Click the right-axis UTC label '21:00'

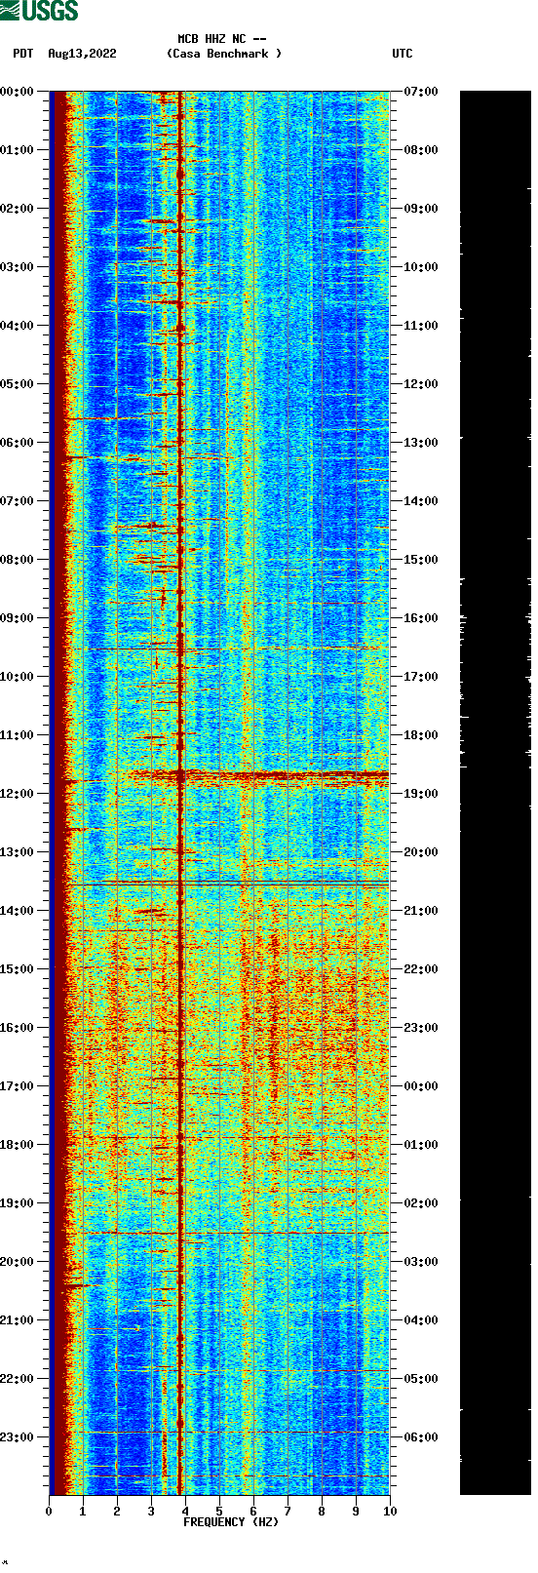click(x=421, y=911)
